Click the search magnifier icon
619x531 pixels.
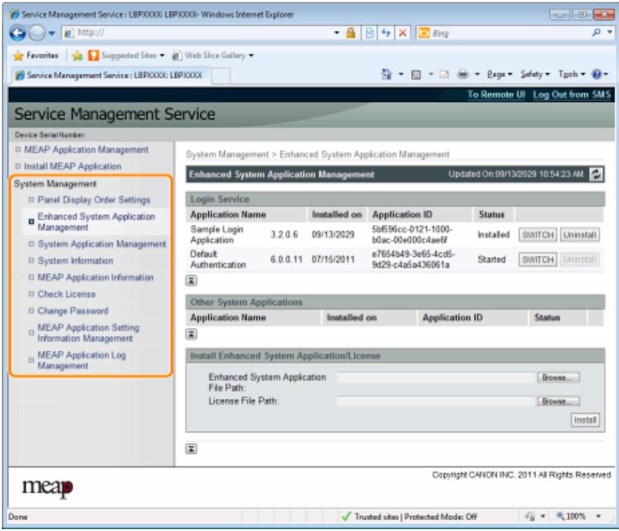597,33
